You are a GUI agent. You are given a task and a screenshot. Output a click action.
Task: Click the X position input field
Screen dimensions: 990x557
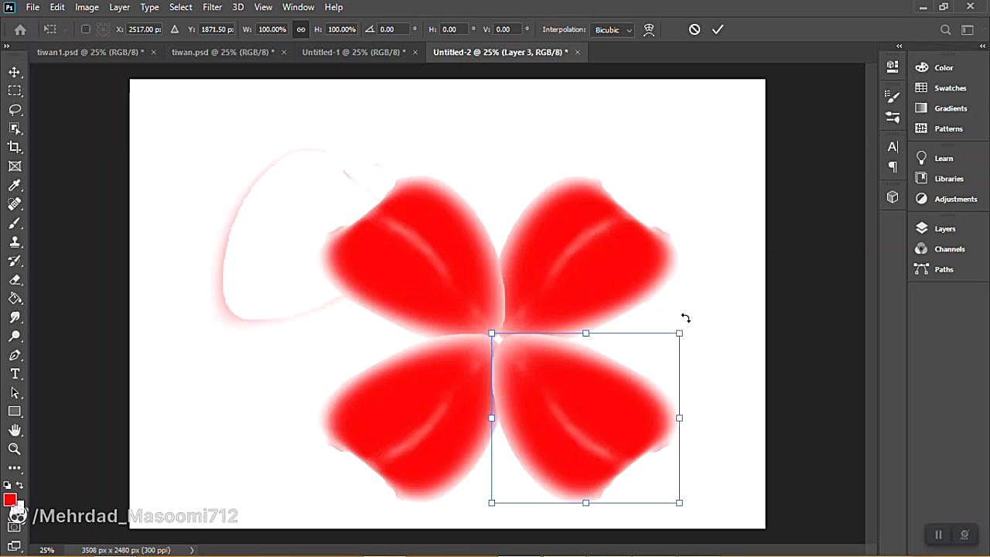click(145, 29)
